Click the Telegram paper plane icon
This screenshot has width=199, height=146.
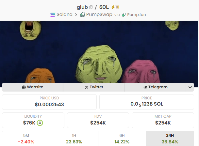(x=145, y=87)
